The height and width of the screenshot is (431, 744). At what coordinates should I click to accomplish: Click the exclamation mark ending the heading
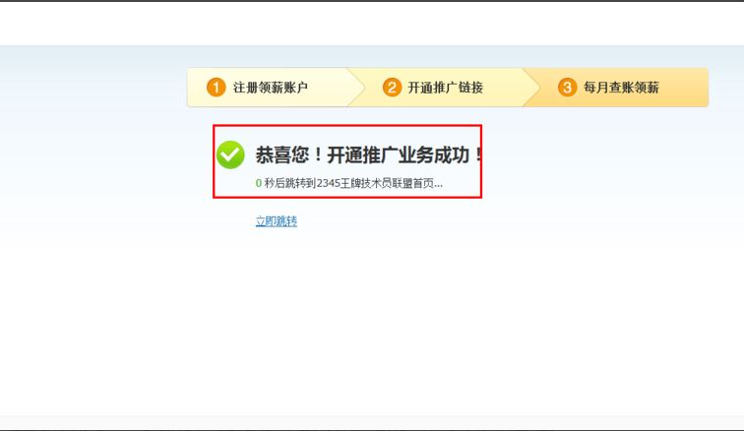pos(478,155)
